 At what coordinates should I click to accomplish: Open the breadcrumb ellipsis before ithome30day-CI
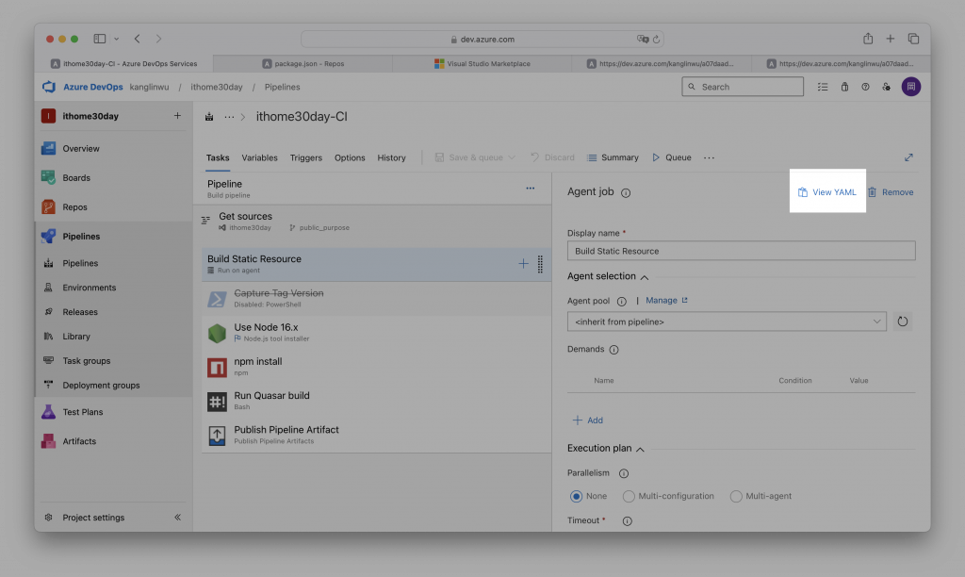(x=229, y=116)
